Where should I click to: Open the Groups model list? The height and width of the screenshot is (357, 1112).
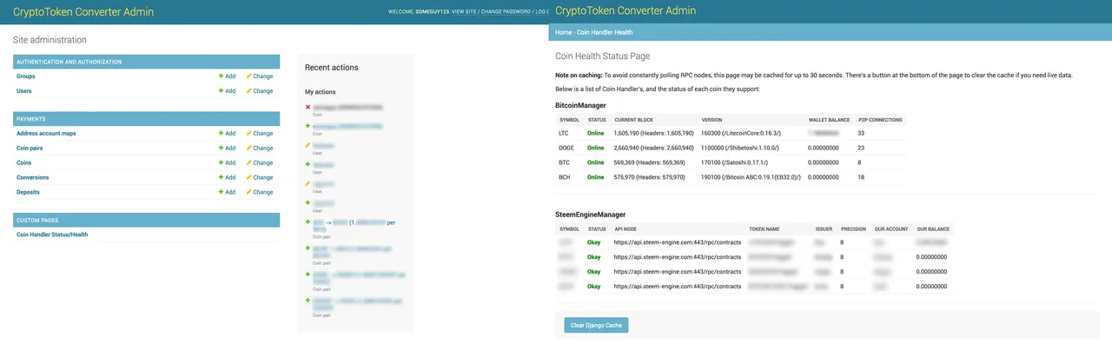[26, 76]
